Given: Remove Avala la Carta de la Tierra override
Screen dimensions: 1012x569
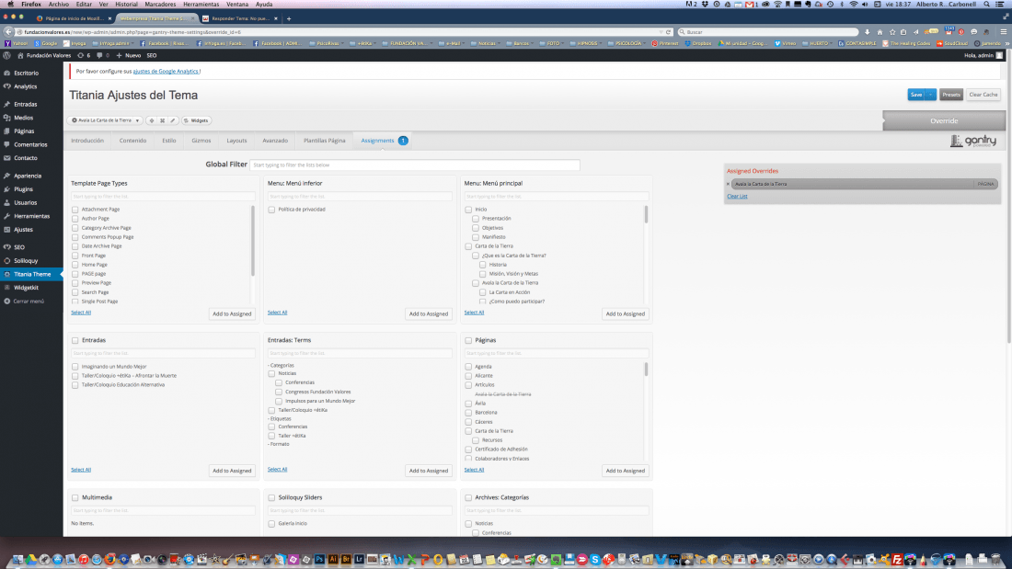Looking at the screenshot, I should tap(728, 185).
